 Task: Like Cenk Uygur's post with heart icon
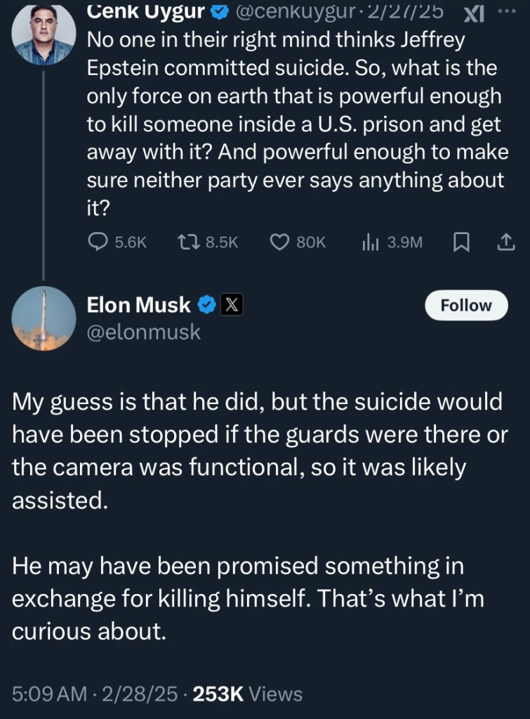[280, 242]
